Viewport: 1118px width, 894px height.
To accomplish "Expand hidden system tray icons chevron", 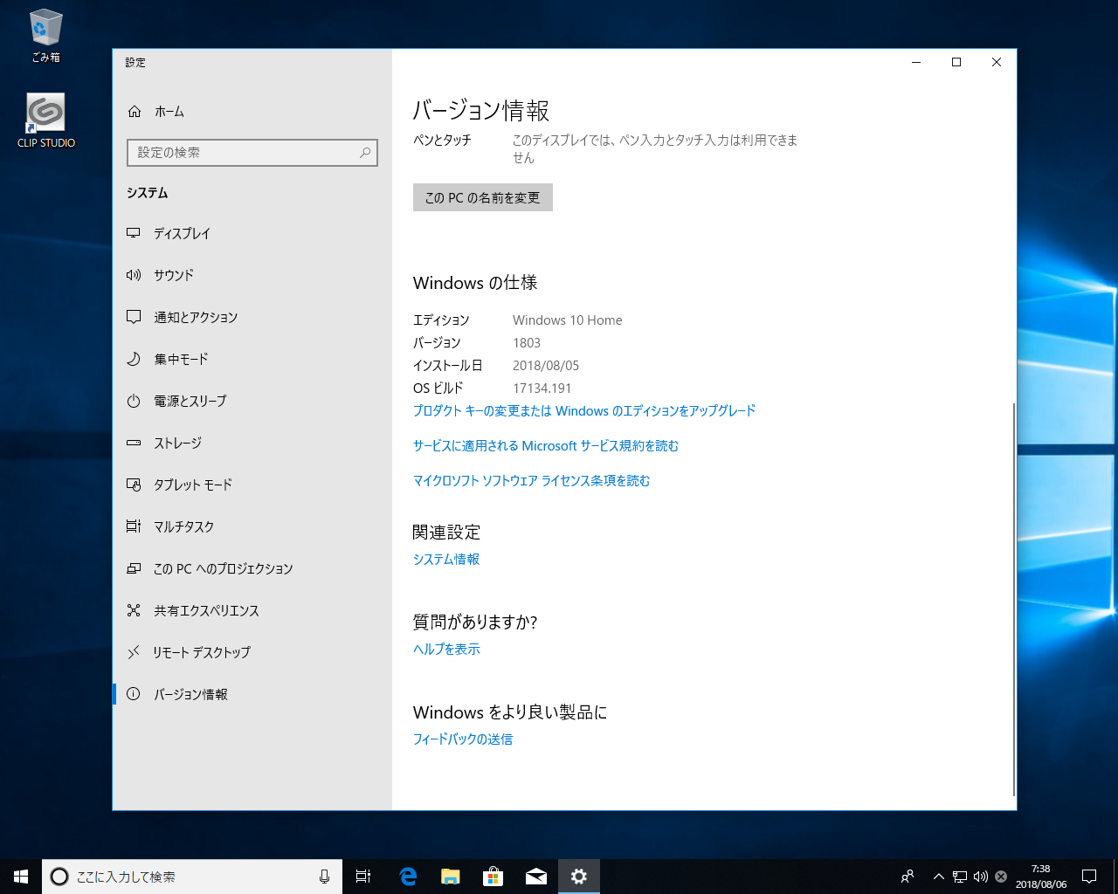I will coord(938,877).
